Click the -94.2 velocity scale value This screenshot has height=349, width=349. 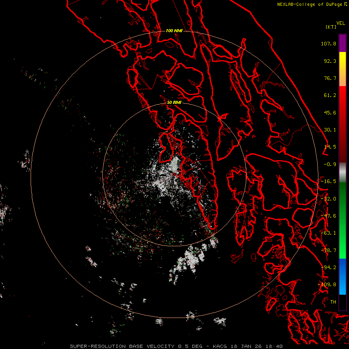click(x=328, y=268)
